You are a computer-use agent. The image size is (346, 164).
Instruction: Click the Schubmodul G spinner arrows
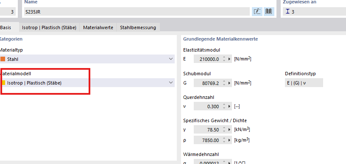point(224,83)
